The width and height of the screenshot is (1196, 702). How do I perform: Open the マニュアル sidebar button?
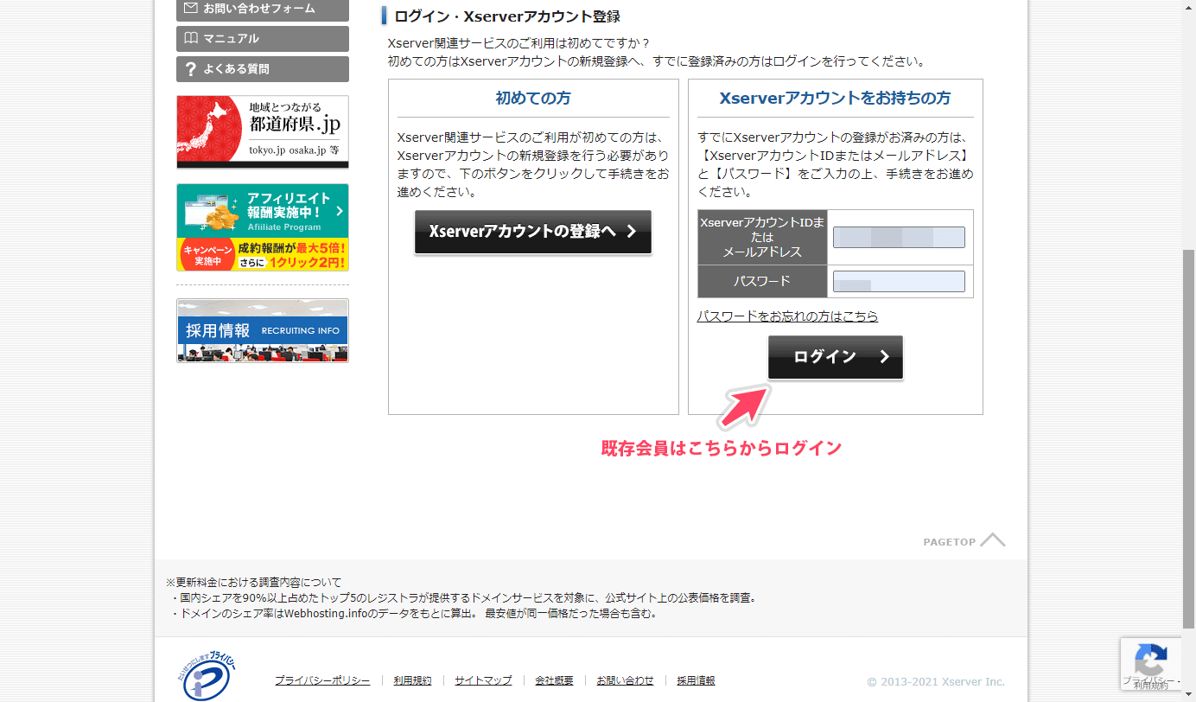(x=263, y=39)
